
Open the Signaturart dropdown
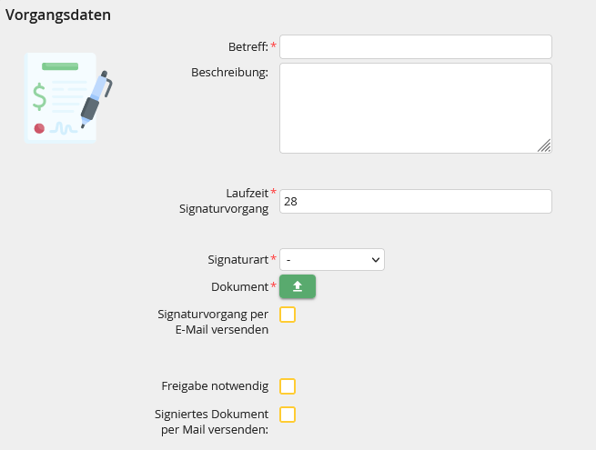(332, 260)
